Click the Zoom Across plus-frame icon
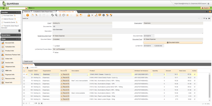Viewport: 212px width, 106px height. pos(92,15)
